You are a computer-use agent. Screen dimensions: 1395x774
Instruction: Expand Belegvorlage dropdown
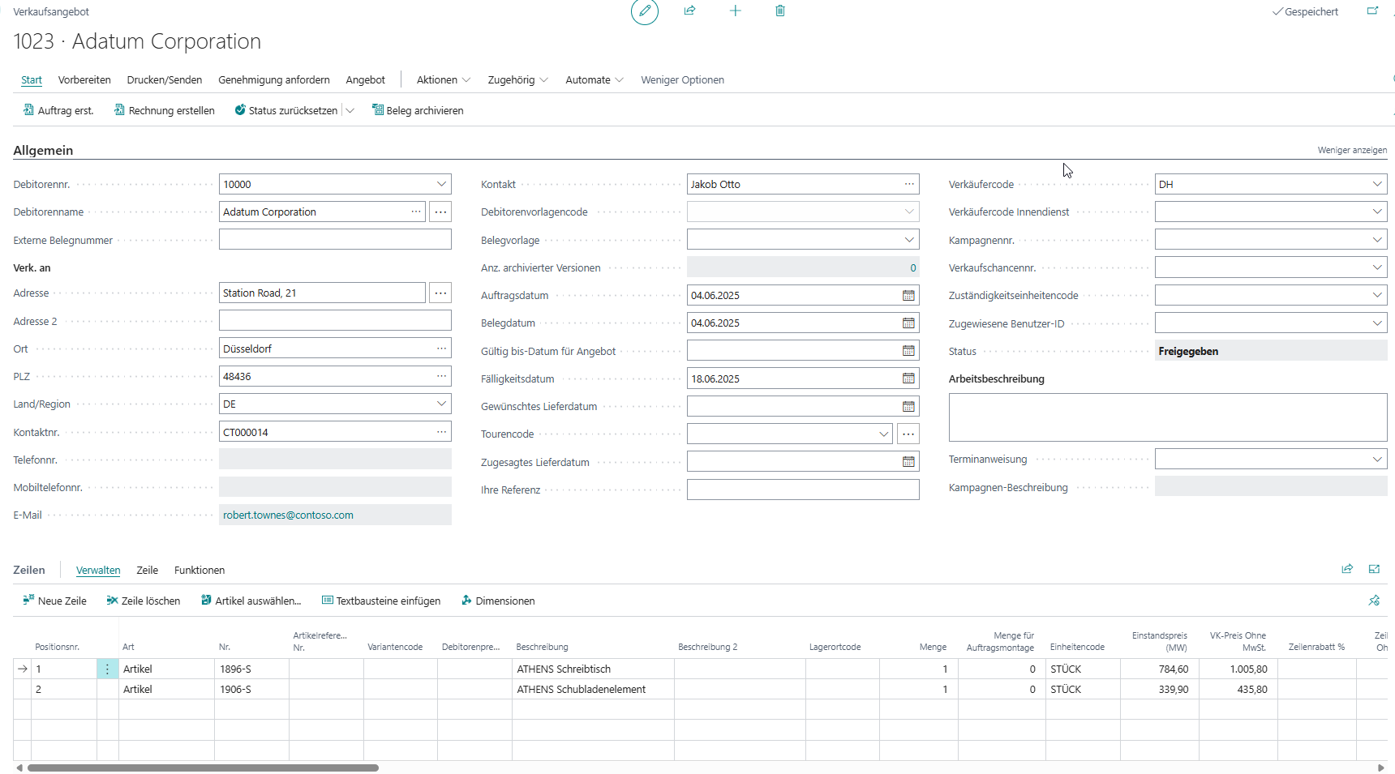click(909, 240)
